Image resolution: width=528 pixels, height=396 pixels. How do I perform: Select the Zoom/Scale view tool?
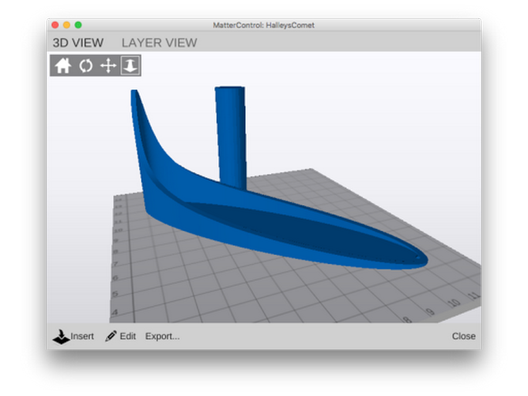point(130,65)
